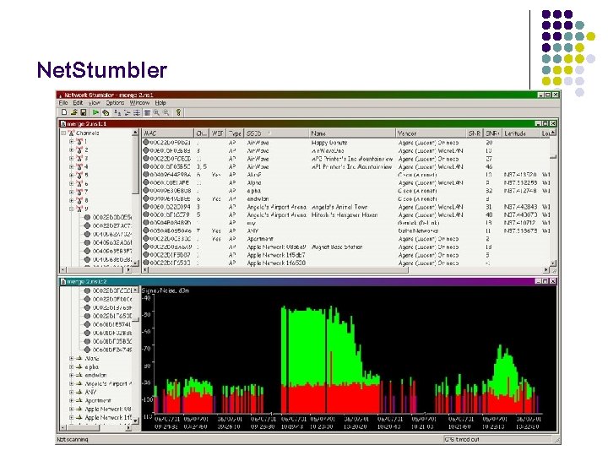This screenshot has width=608, height=456.
Task: Click the New document toolbar icon
Action: (64, 112)
